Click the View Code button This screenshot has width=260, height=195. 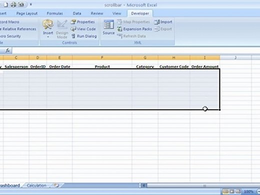[x=83, y=29]
